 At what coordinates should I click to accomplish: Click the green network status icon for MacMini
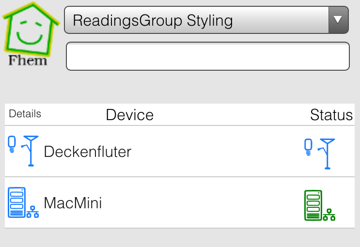point(329,215)
